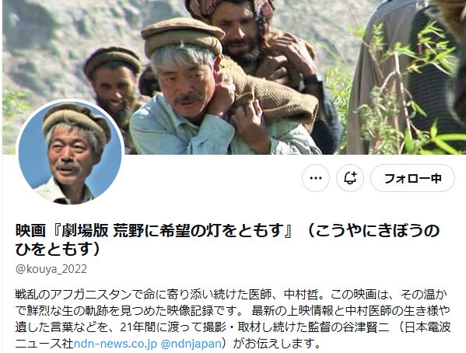This screenshot has height=353, width=466.
Task: Click the @kouya_2022 handle text
Action: pyautogui.click(x=51, y=269)
